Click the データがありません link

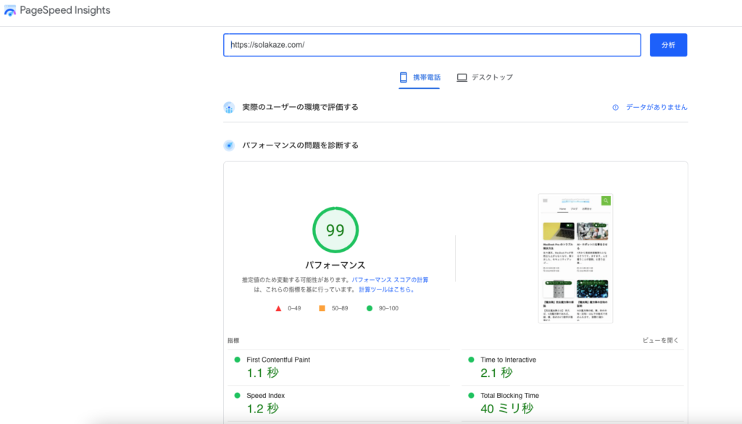656,107
